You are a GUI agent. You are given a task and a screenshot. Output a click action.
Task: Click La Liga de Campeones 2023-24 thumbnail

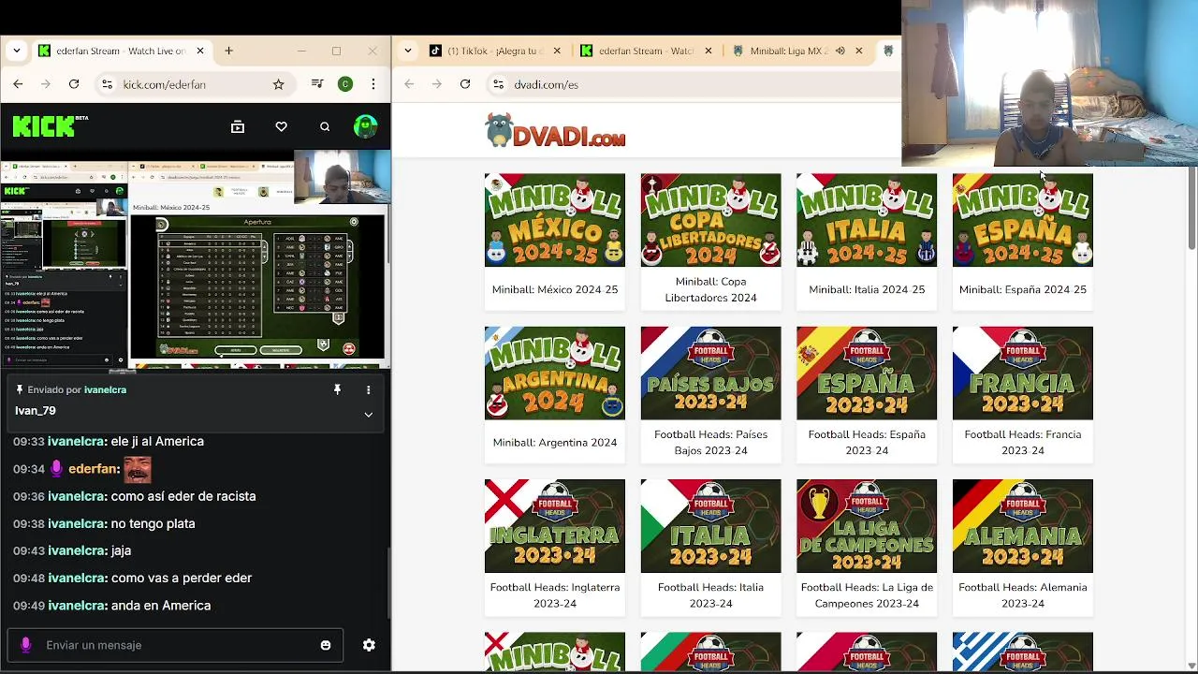[x=867, y=526]
